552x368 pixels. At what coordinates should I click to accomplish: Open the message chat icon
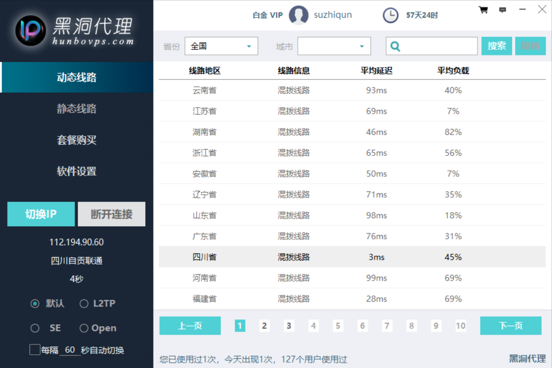pyautogui.click(x=502, y=10)
